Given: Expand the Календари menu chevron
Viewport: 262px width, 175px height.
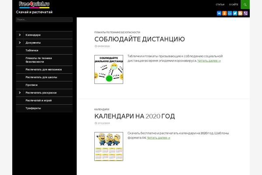Looking at the screenshot, I should [x=20, y=35].
